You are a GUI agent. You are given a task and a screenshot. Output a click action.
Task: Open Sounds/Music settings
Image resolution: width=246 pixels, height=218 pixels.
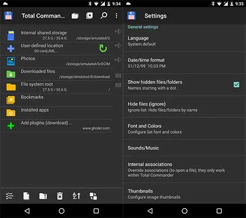(x=184, y=148)
